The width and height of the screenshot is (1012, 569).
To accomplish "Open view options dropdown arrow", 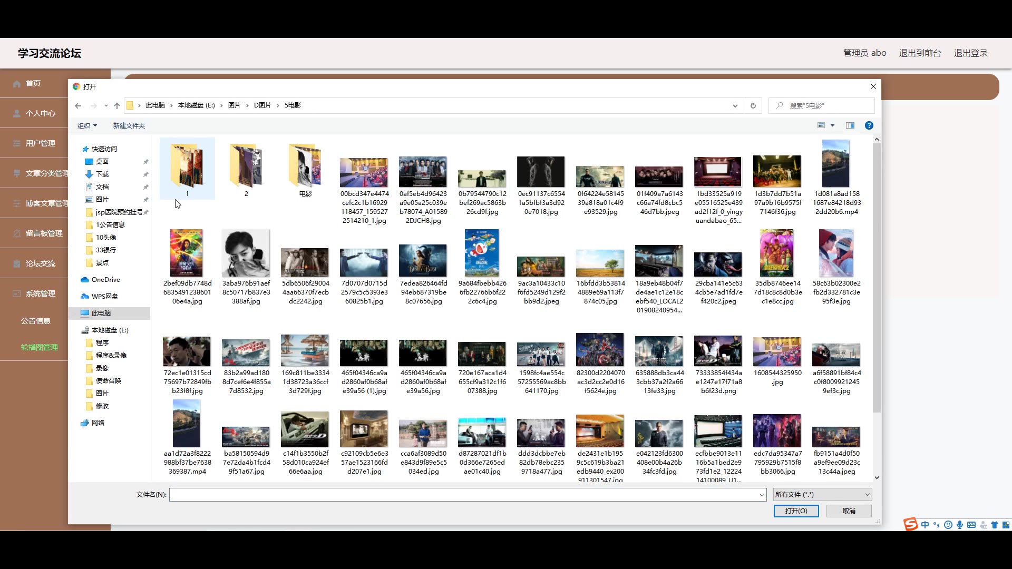I will point(833,125).
